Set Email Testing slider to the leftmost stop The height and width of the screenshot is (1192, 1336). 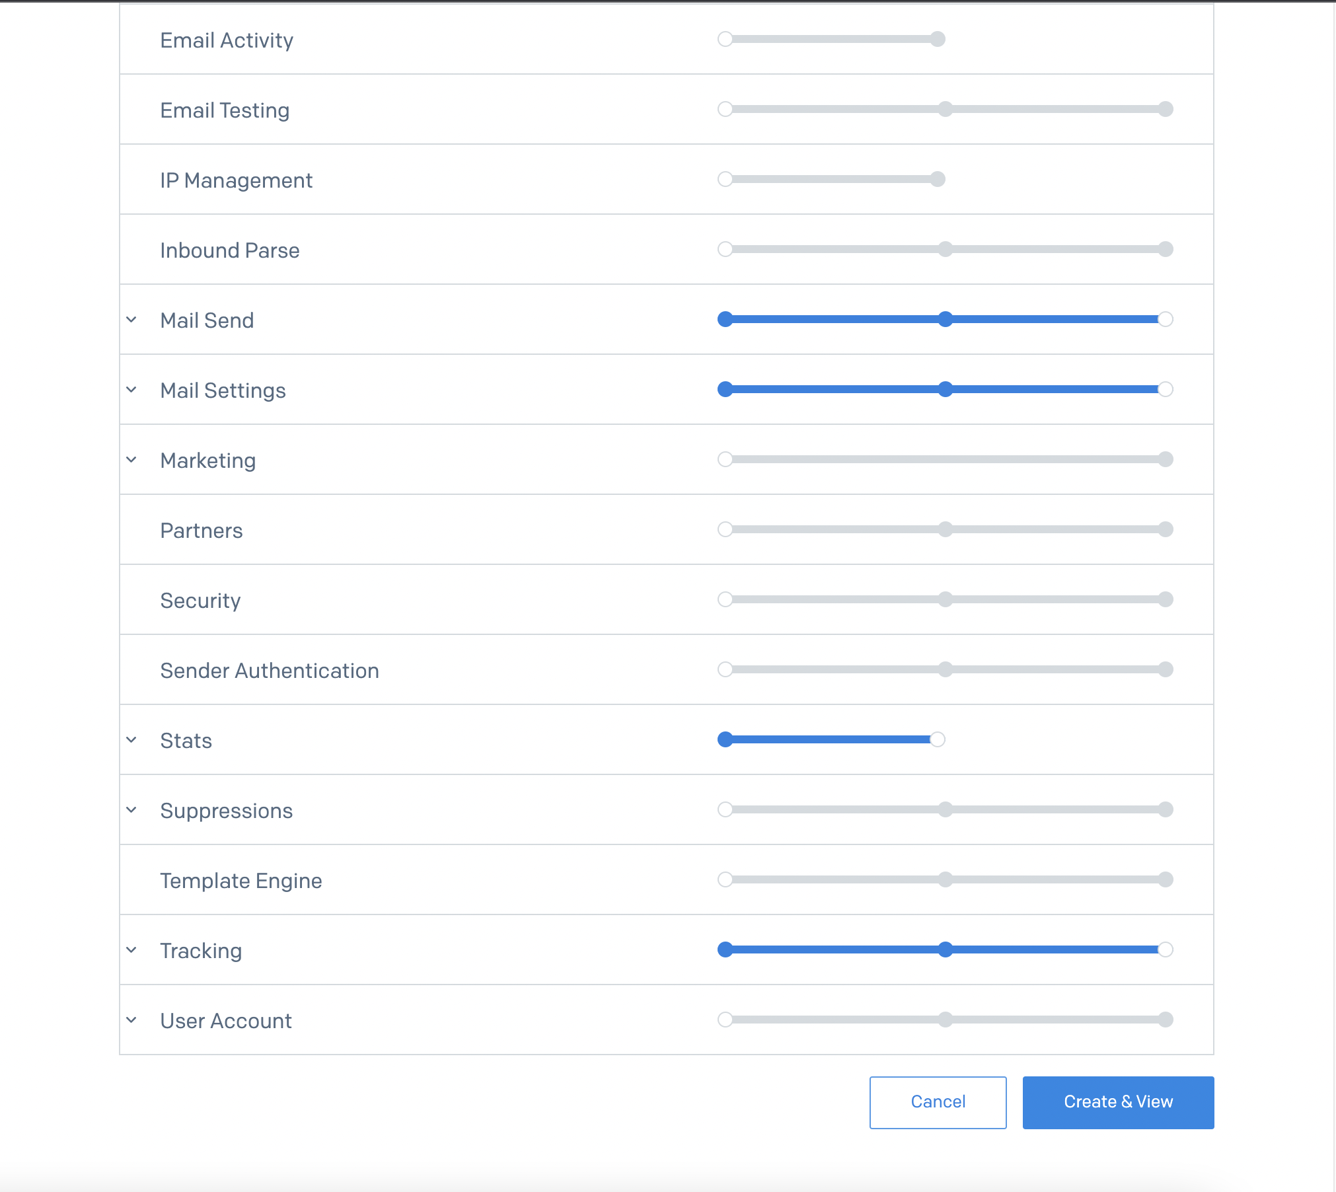[x=725, y=109]
